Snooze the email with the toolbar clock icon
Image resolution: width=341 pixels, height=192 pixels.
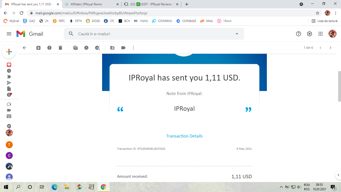pyautogui.click(x=86, y=48)
